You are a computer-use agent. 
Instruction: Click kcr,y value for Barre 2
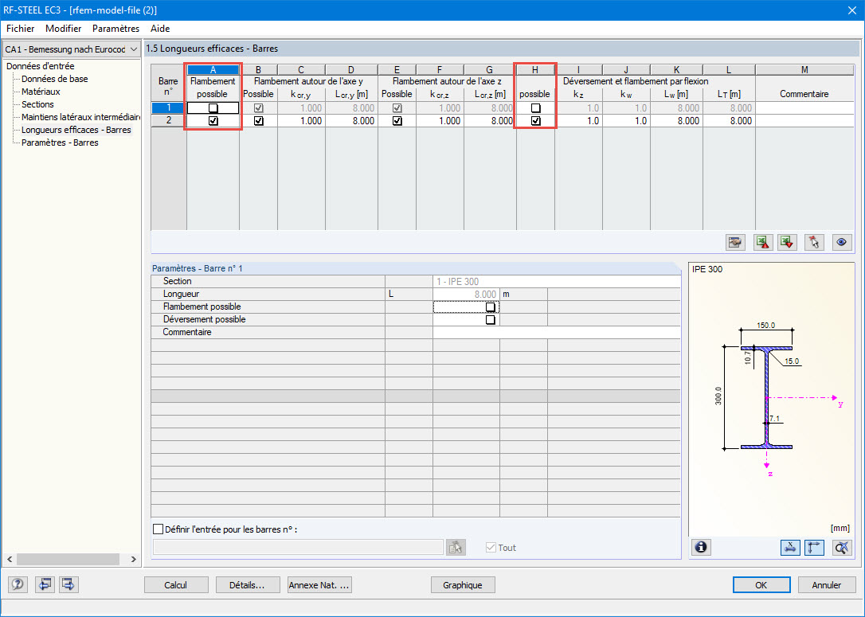point(300,121)
